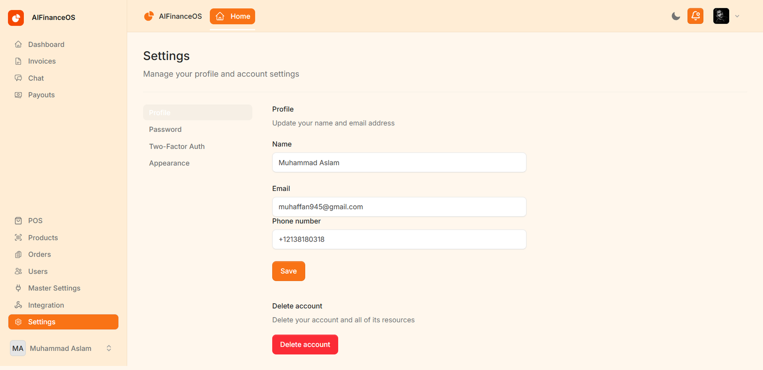Click the Invoices document icon

point(18,61)
